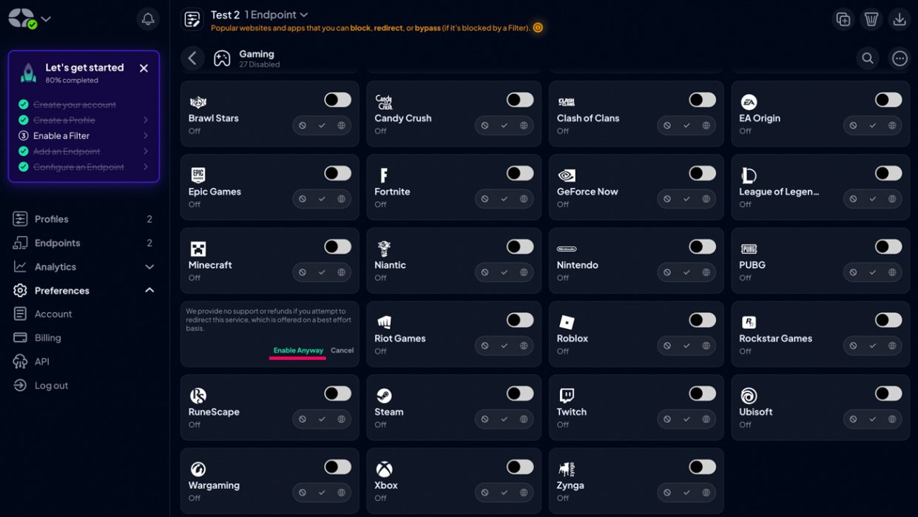Image resolution: width=918 pixels, height=517 pixels.
Task: Go to the Billing page
Action: point(47,338)
